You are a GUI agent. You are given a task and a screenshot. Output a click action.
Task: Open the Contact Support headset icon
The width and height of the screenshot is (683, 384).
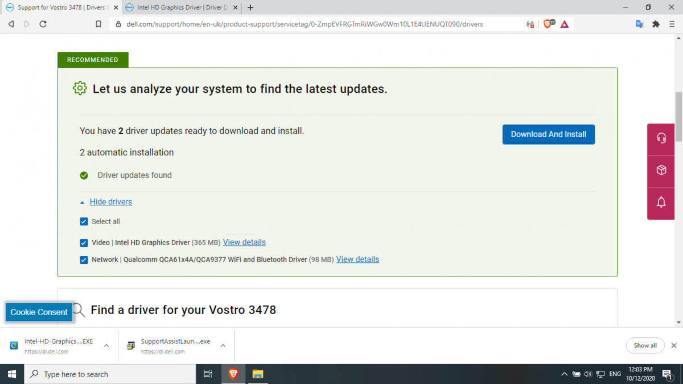[x=661, y=138]
